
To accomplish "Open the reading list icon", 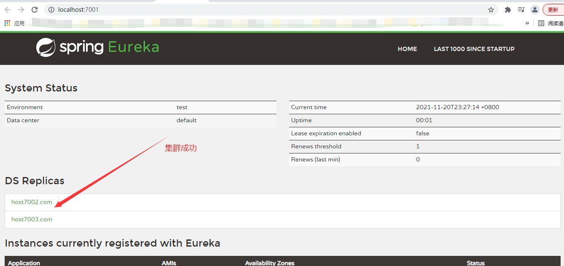I will [x=541, y=23].
